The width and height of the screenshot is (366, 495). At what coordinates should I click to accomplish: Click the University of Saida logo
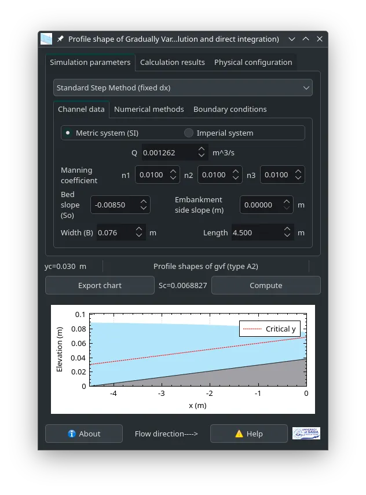tap(306, 433)
